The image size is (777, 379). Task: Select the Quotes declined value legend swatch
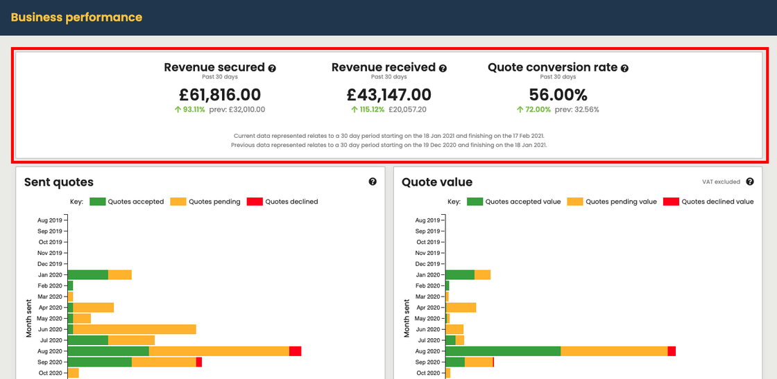pyautogui.click(x=670, y=202)
